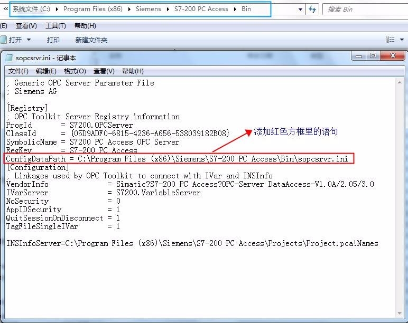The height and width of the screenshot is (323, 408).
Task: Click the NoSecurity = 0 line
Action: (63, 201)
